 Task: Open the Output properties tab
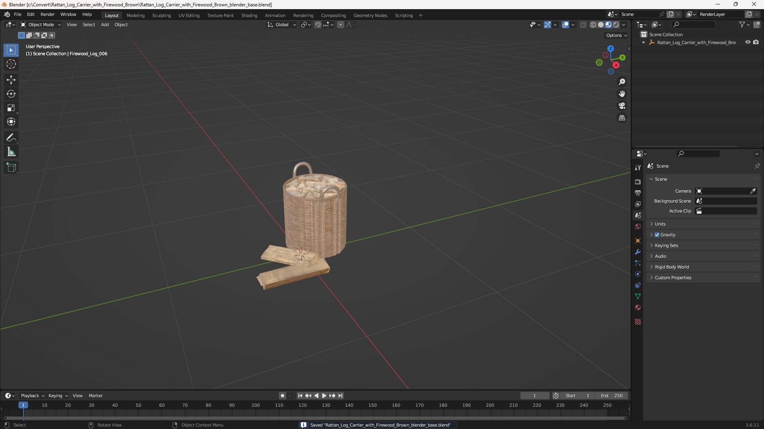pos(638,193)
